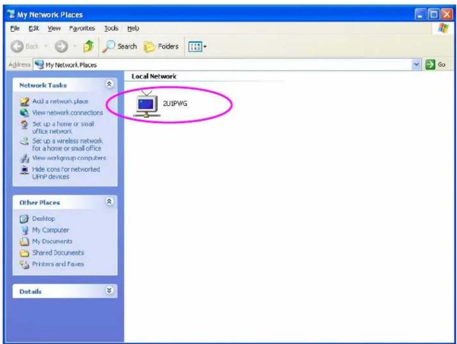Click the Local Network group header

pos(154,76)
